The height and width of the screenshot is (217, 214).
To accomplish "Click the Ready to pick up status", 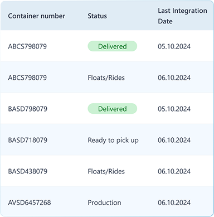I will point(113,140).
